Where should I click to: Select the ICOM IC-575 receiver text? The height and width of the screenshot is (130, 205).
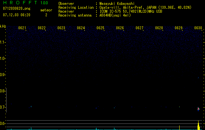click(x=131, y=11)
